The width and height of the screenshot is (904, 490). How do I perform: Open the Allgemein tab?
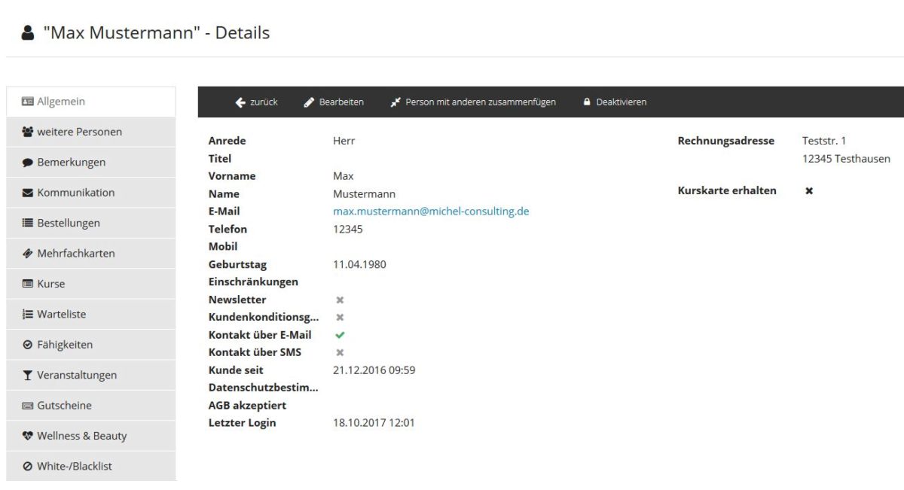(x=91, y=102)
